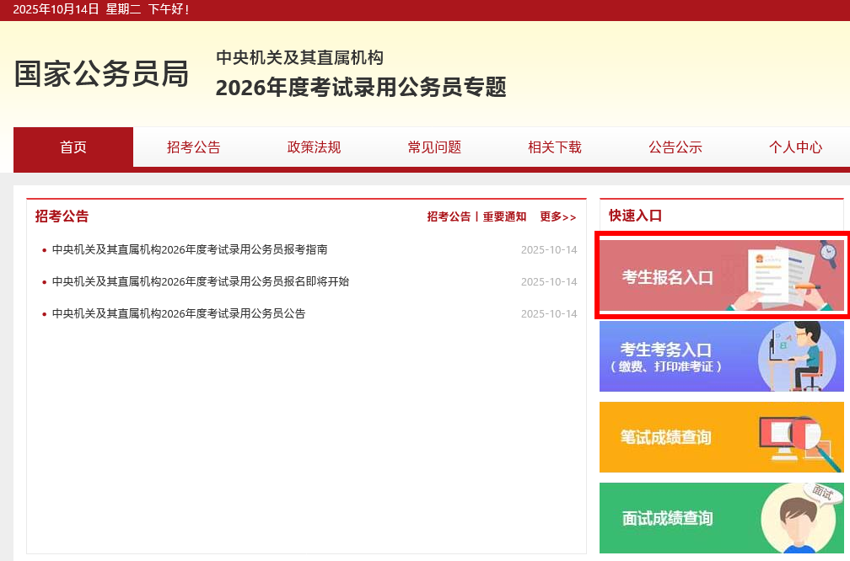Image resolution: width=850 pixels, height=561 pixels.
Task: Navigate to the 相关下载 downloads page
Action: (x=554, y=147)
